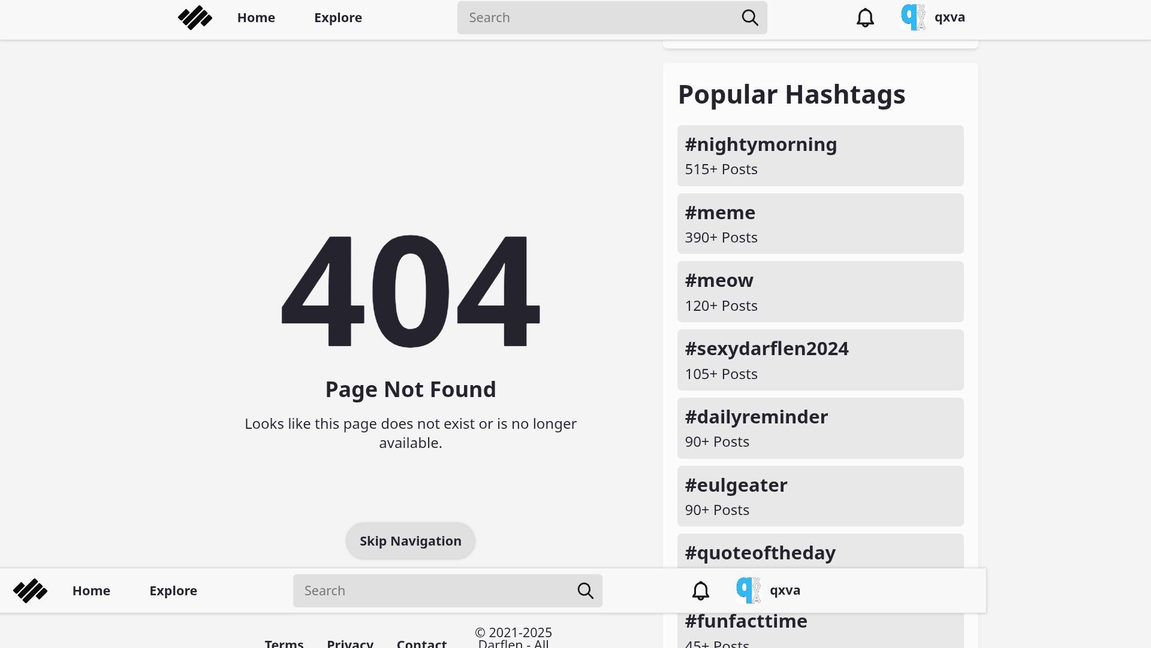Open the #nightymorning hashtag
Screen dimensions: 1151x648
coord(821,156)
